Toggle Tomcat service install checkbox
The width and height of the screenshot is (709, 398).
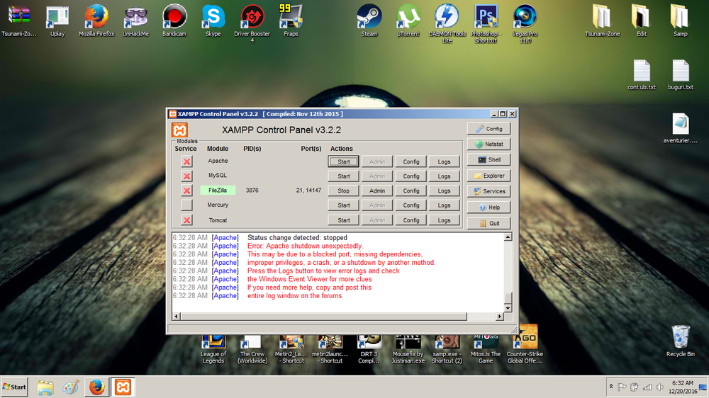click(x=186, y=220)
